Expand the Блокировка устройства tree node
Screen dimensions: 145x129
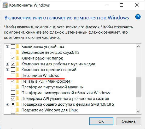(7, 47)
